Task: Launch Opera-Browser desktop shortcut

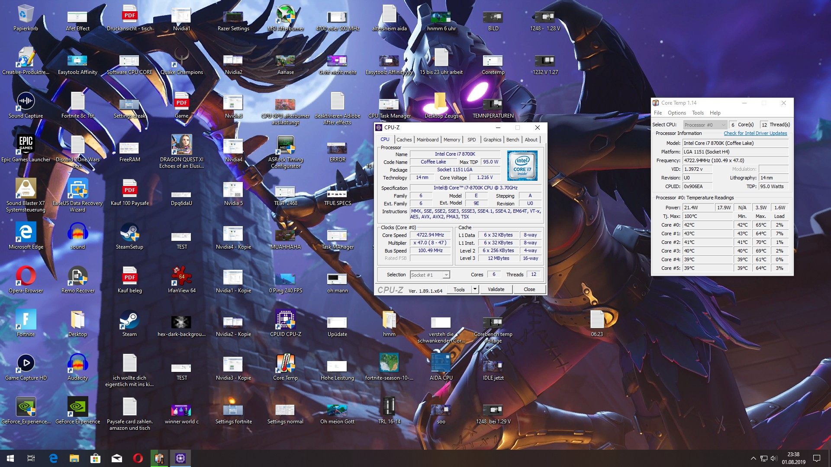Action: point(26,280)
